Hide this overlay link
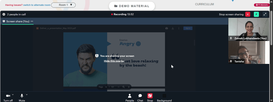Viewport: 273px width, 102px height. (x=114, y=61)
